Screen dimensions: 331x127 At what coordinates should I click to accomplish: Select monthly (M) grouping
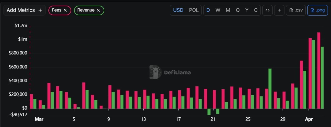coord(228,10)
